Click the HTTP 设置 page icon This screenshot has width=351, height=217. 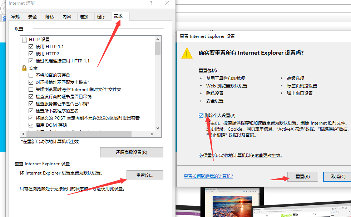(x=24, y=40)
